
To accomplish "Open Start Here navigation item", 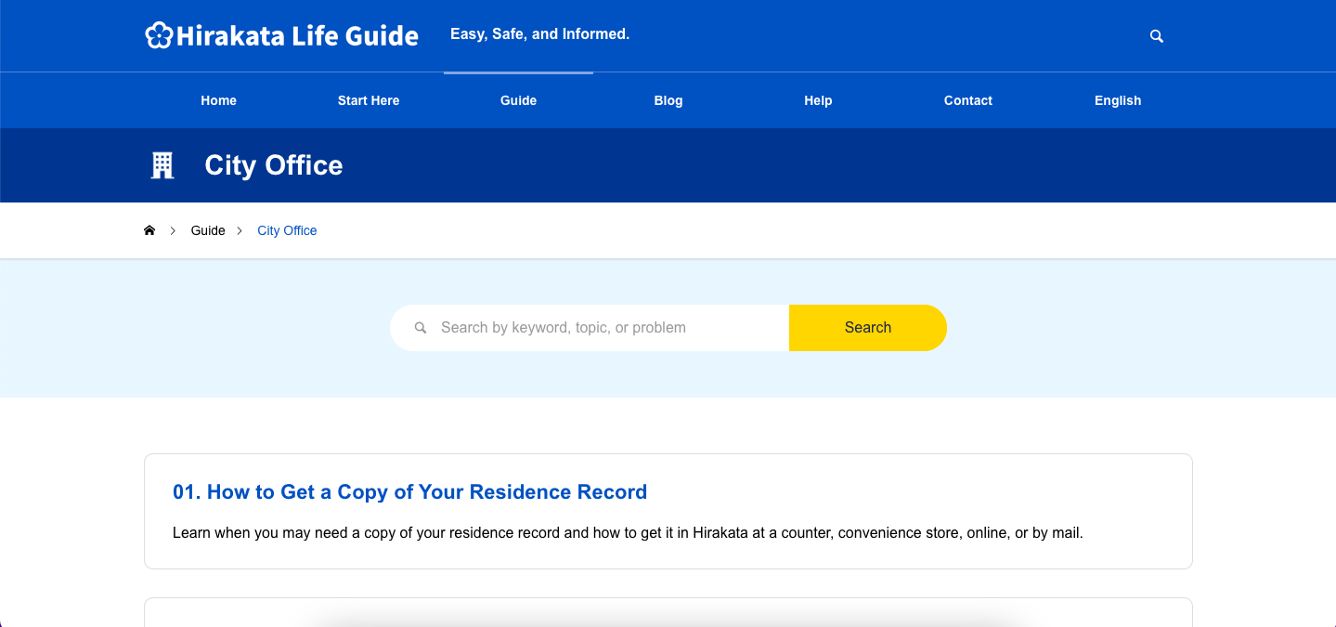I will point(369,100).
